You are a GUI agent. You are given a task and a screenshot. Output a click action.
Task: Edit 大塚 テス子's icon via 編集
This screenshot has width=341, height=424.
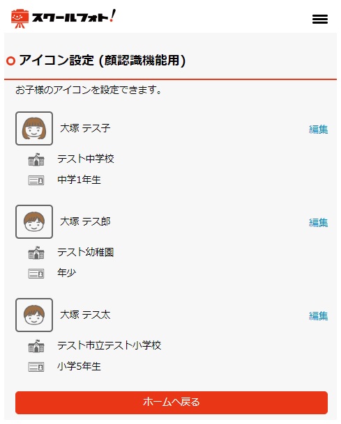tap(318, 129)
